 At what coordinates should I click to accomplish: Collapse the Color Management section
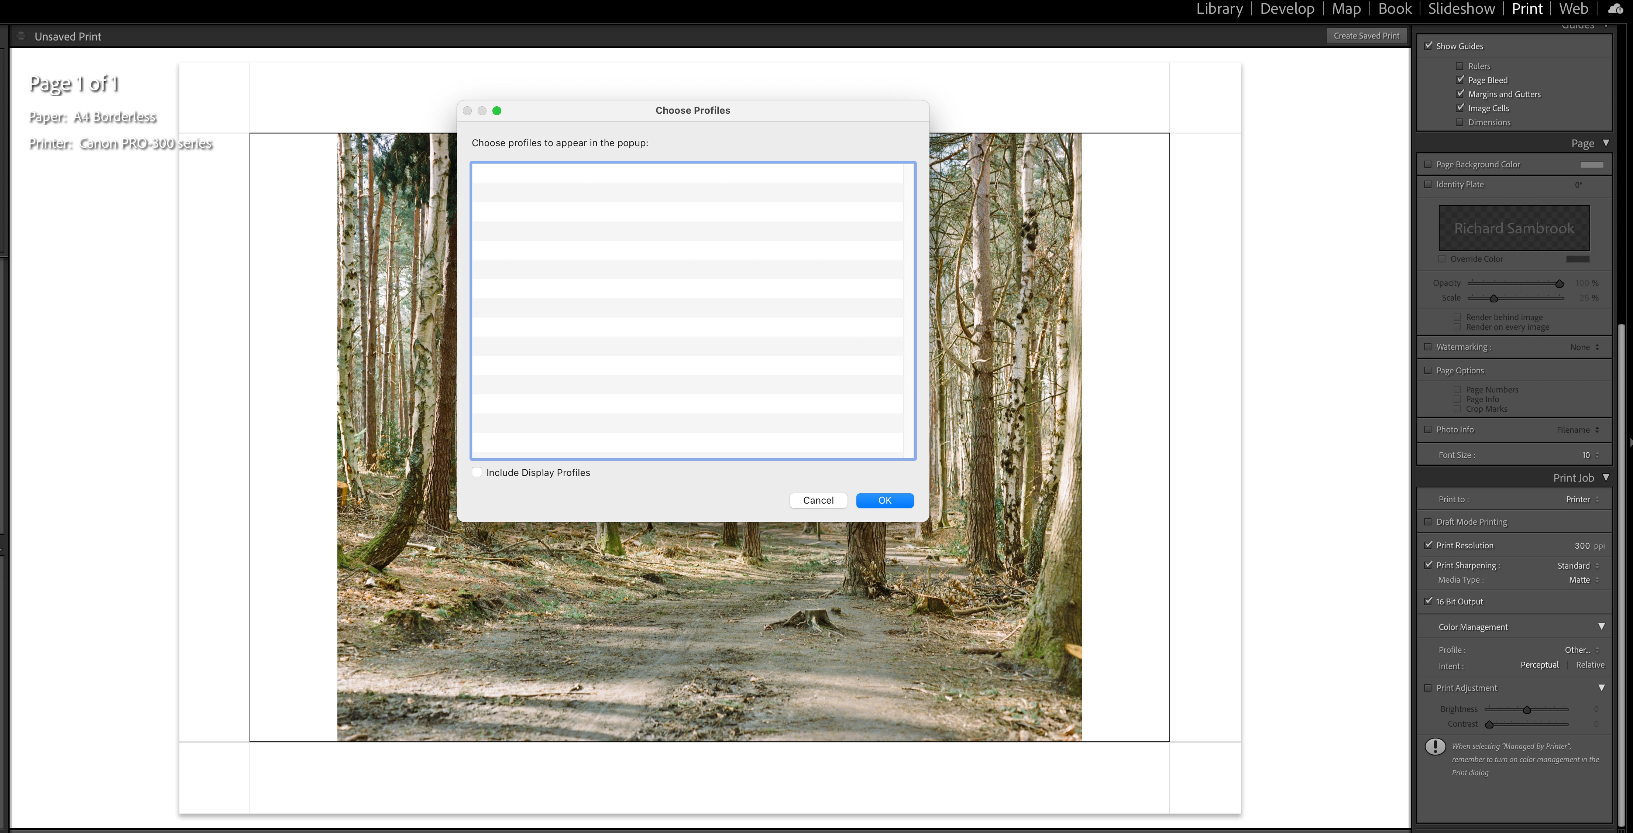tap(1601, 626)
